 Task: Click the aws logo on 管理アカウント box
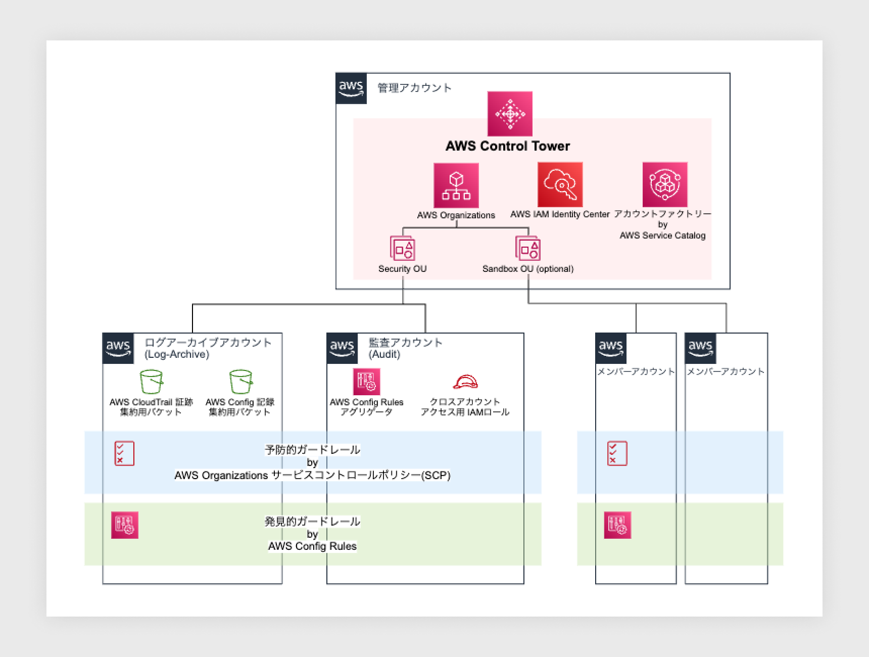click(351, 87)
